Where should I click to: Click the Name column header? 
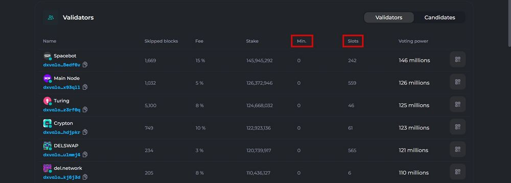pyautogui.click(x=50, y=41)
